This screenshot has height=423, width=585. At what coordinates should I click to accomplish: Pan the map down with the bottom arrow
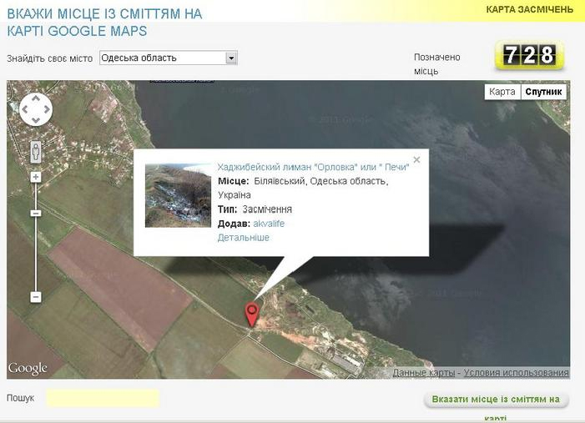click(35, 120)
